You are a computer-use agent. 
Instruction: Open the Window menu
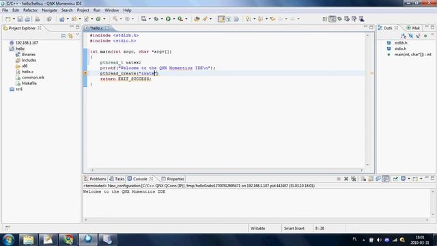click(111, 10)
